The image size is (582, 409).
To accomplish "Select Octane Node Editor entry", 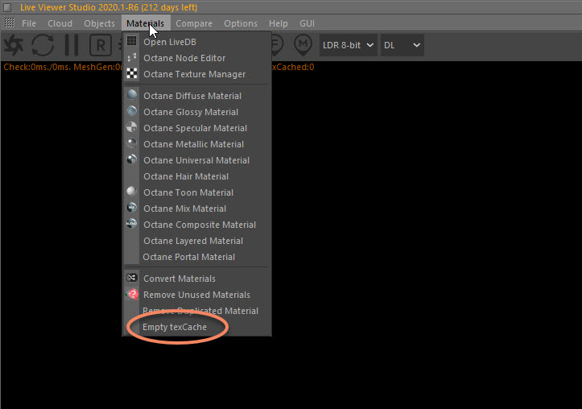I will click(196, 58).
